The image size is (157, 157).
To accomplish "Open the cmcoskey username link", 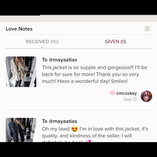I will (127, 93).
